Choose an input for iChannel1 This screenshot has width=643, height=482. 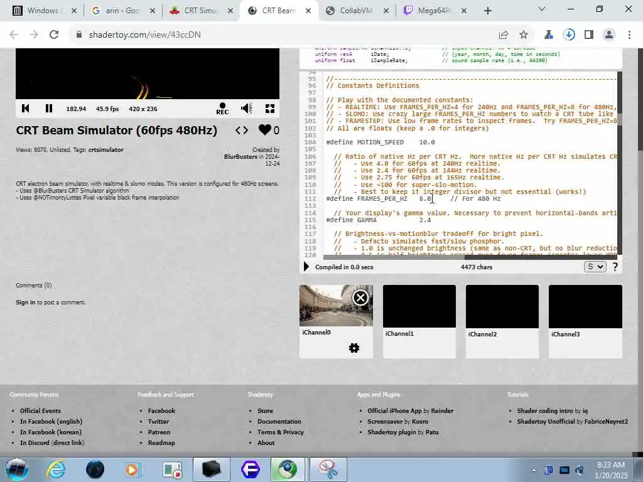(419, 306)
